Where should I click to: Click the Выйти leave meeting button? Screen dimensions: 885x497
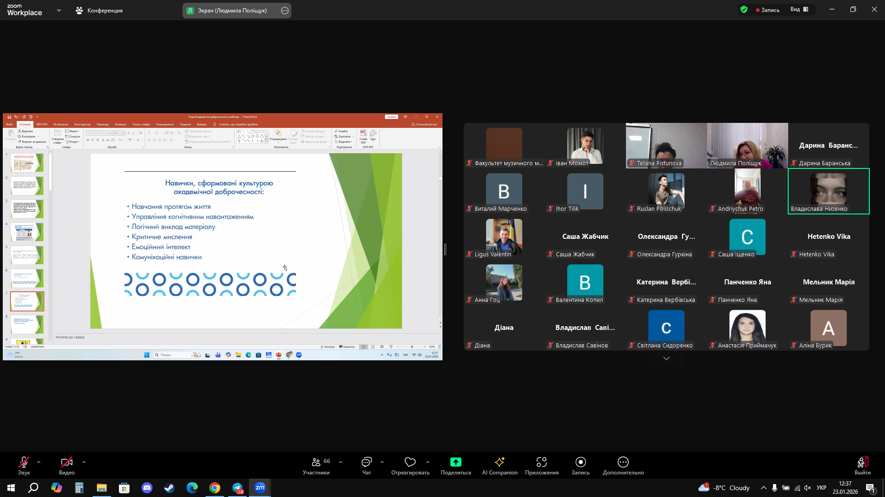click(862, 466)
